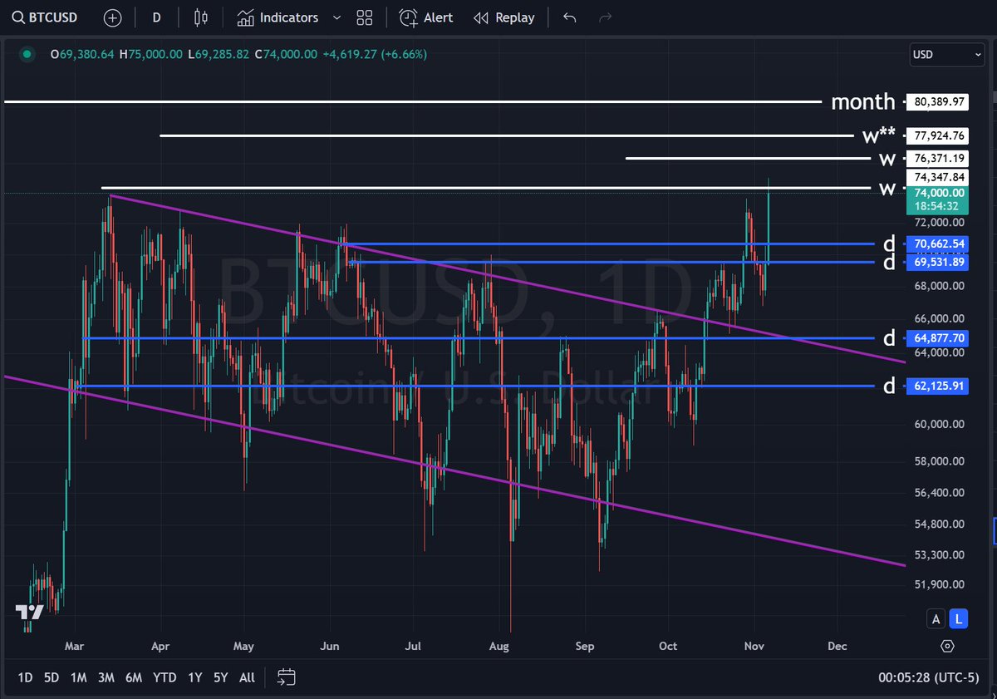Select the 'w**' text annotation

tap(879, 135)
